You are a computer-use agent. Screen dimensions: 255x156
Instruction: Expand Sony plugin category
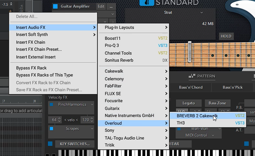tap(134, 130)
